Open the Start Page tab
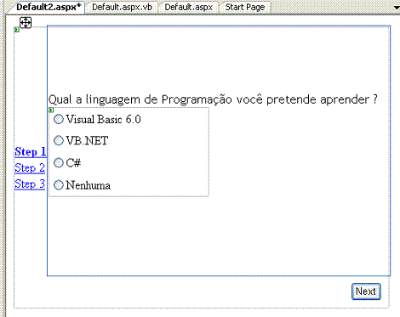 245,7
